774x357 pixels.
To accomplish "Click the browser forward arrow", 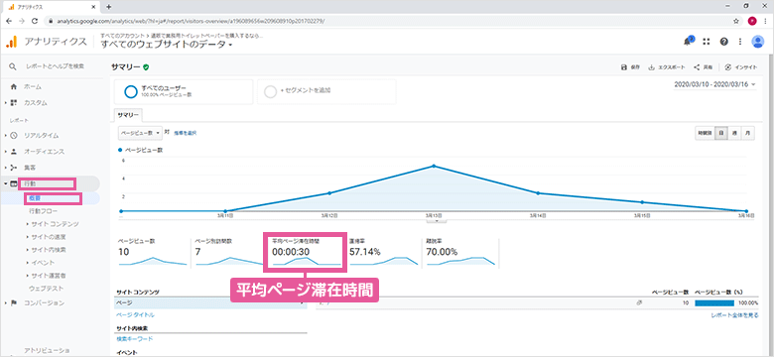I will [x=22, y=21].
